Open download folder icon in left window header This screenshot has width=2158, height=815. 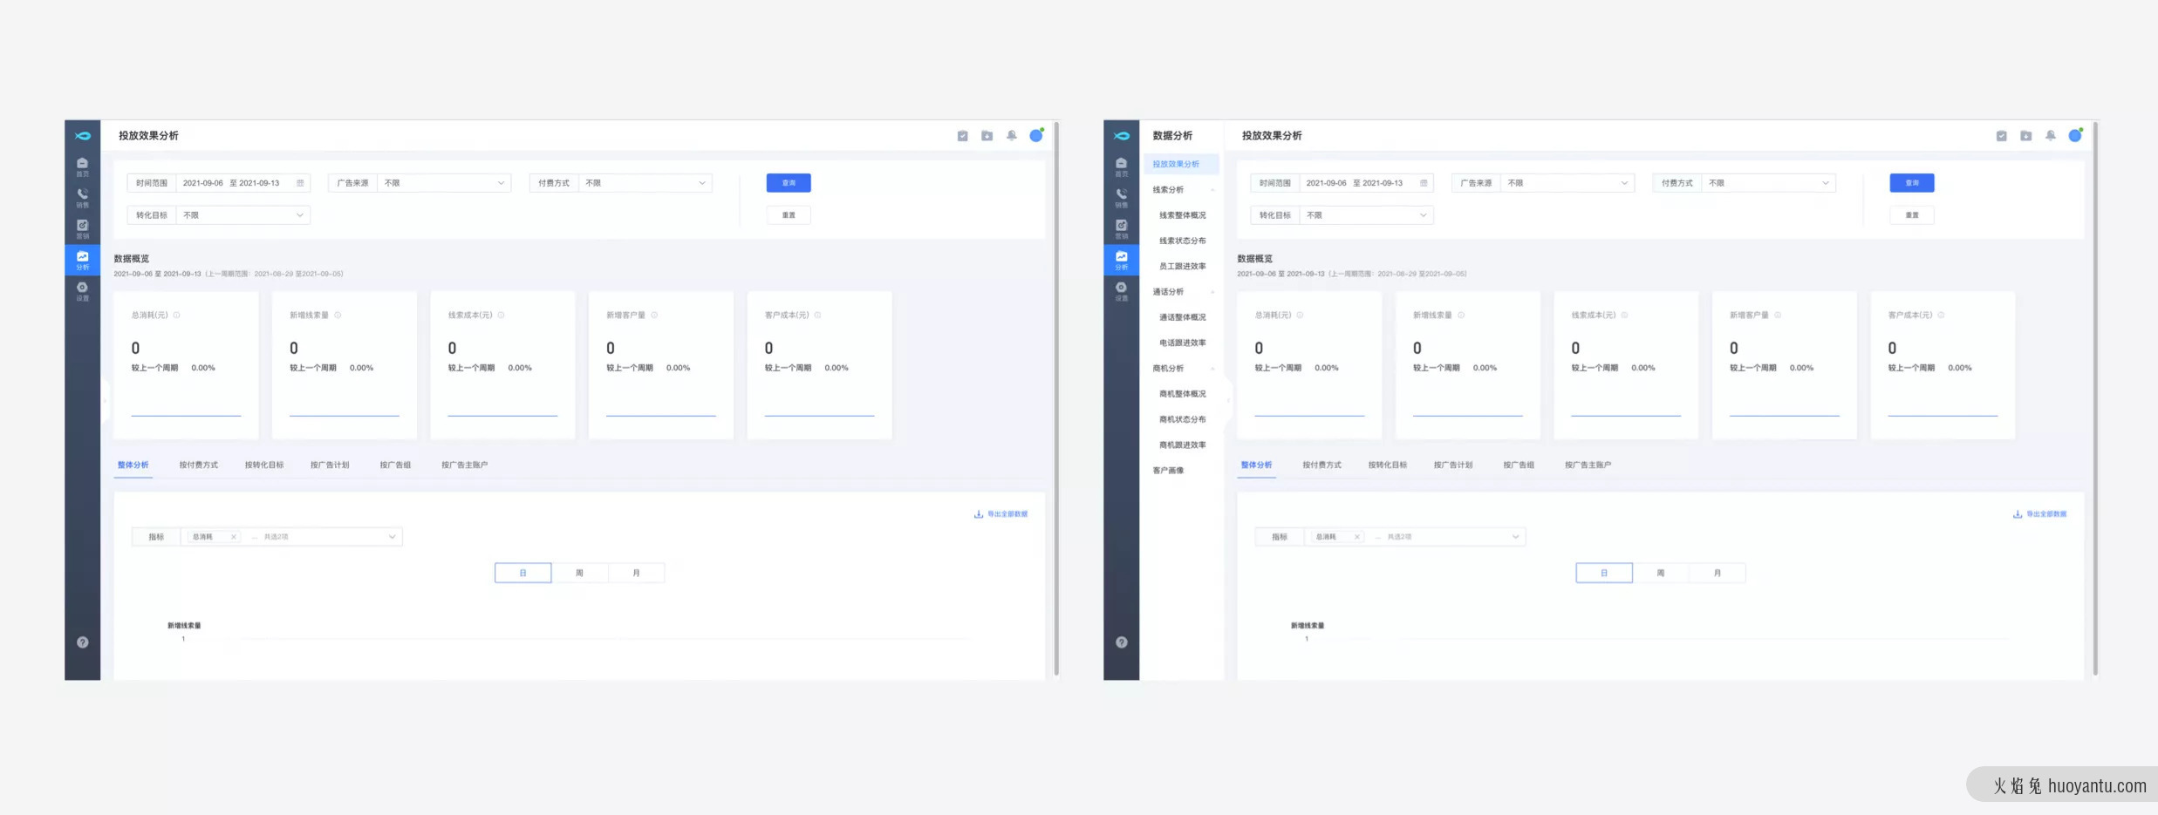tap(987, 136)
